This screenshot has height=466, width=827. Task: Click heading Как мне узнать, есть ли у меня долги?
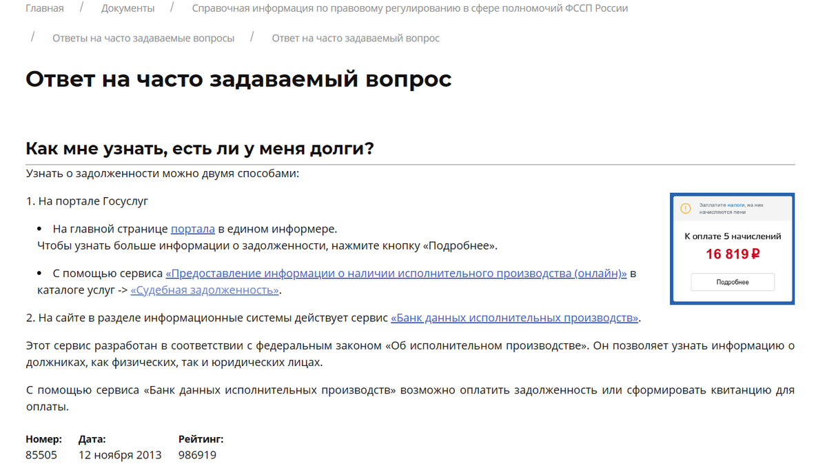click(x=200, y=148)
